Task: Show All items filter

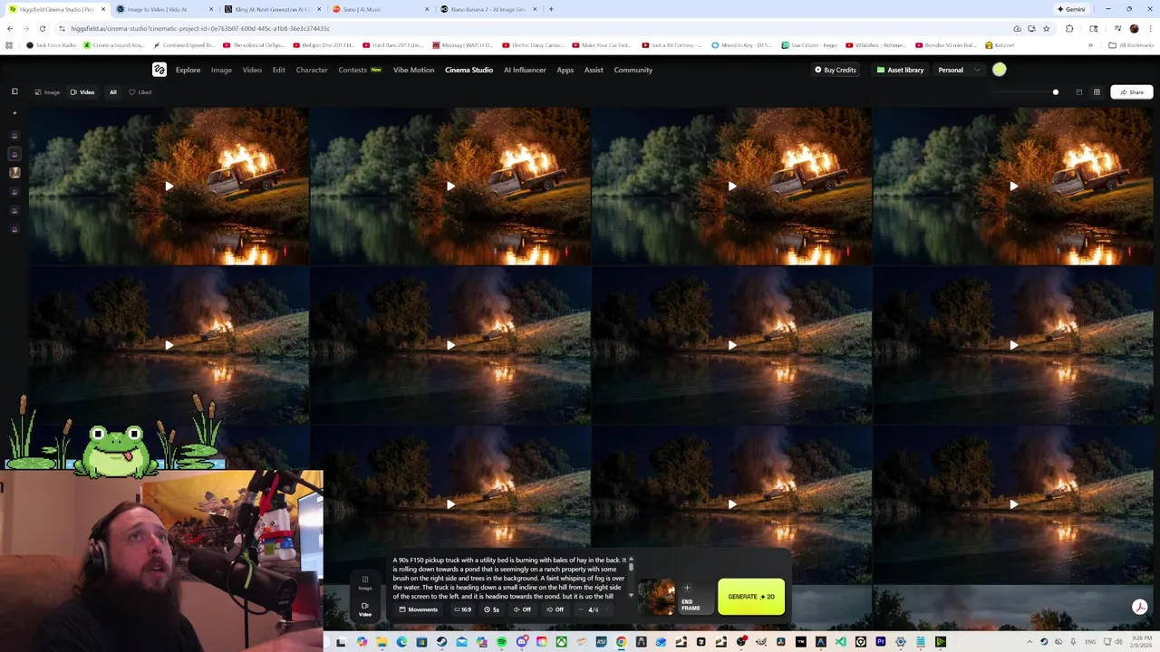Action: [x=113, y=91]
